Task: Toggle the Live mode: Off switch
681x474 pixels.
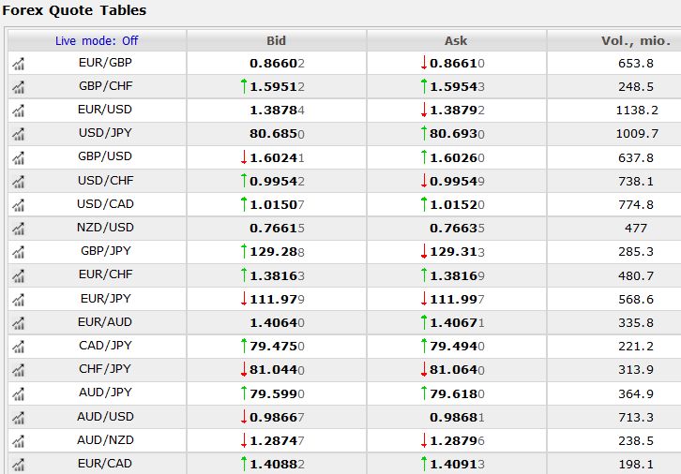Action: [97, 41]
